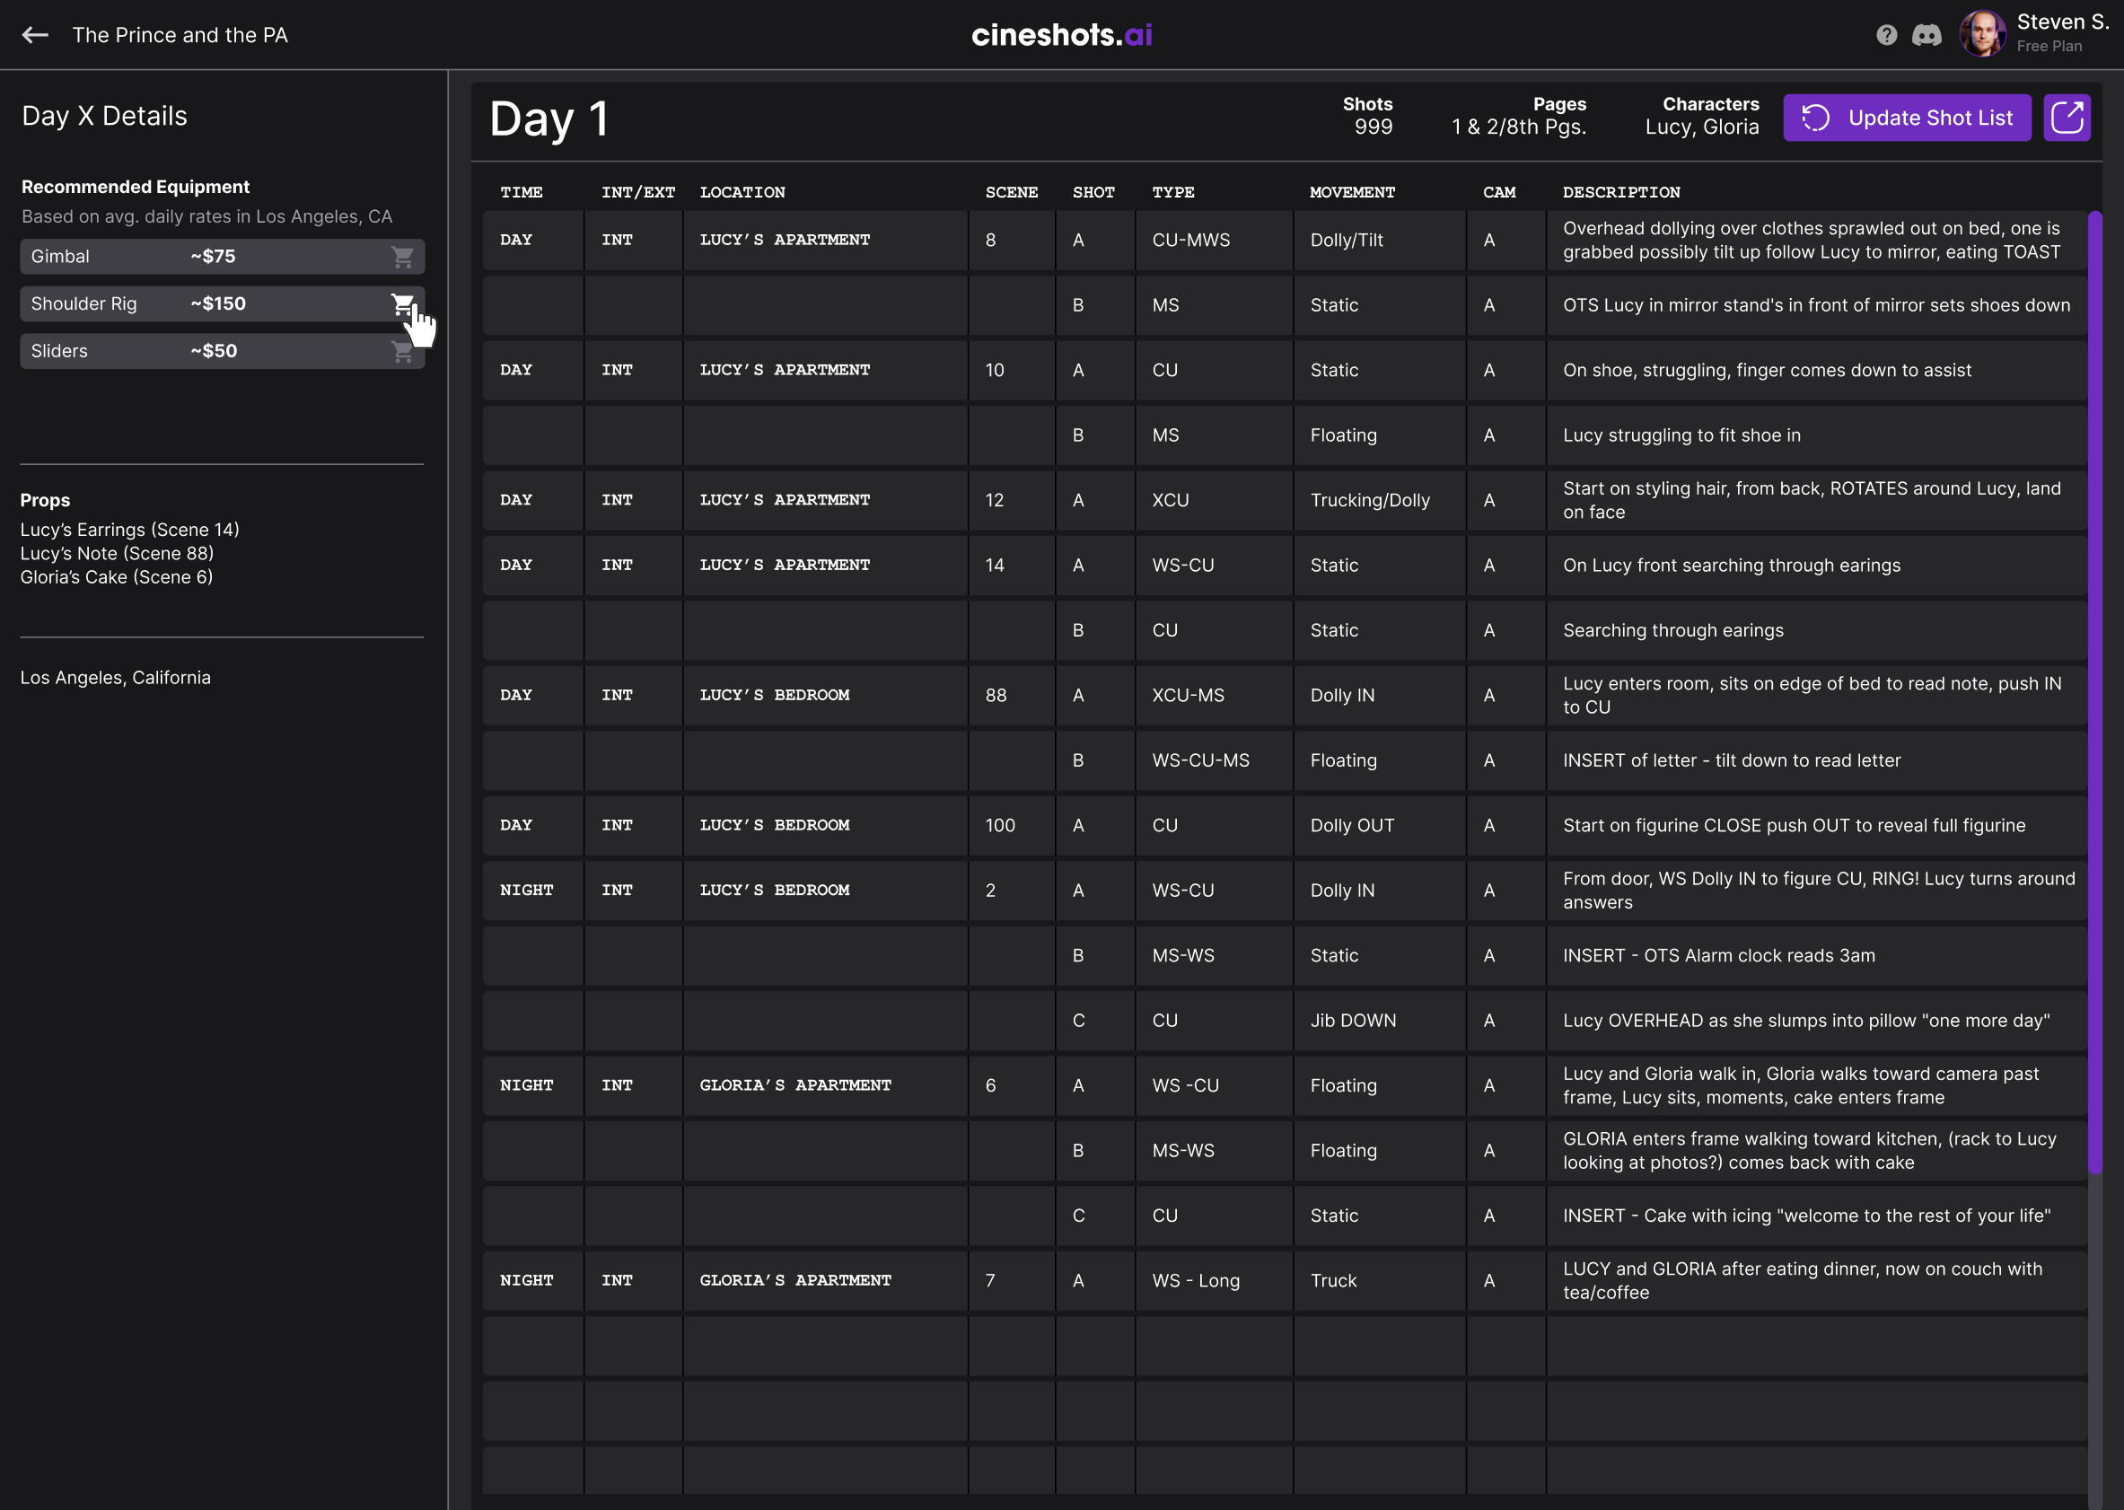The image size is (2124, 1510).
Task: Click the cineshots.ai logo
Action: pyautogui.click(x=1061, y=34)
